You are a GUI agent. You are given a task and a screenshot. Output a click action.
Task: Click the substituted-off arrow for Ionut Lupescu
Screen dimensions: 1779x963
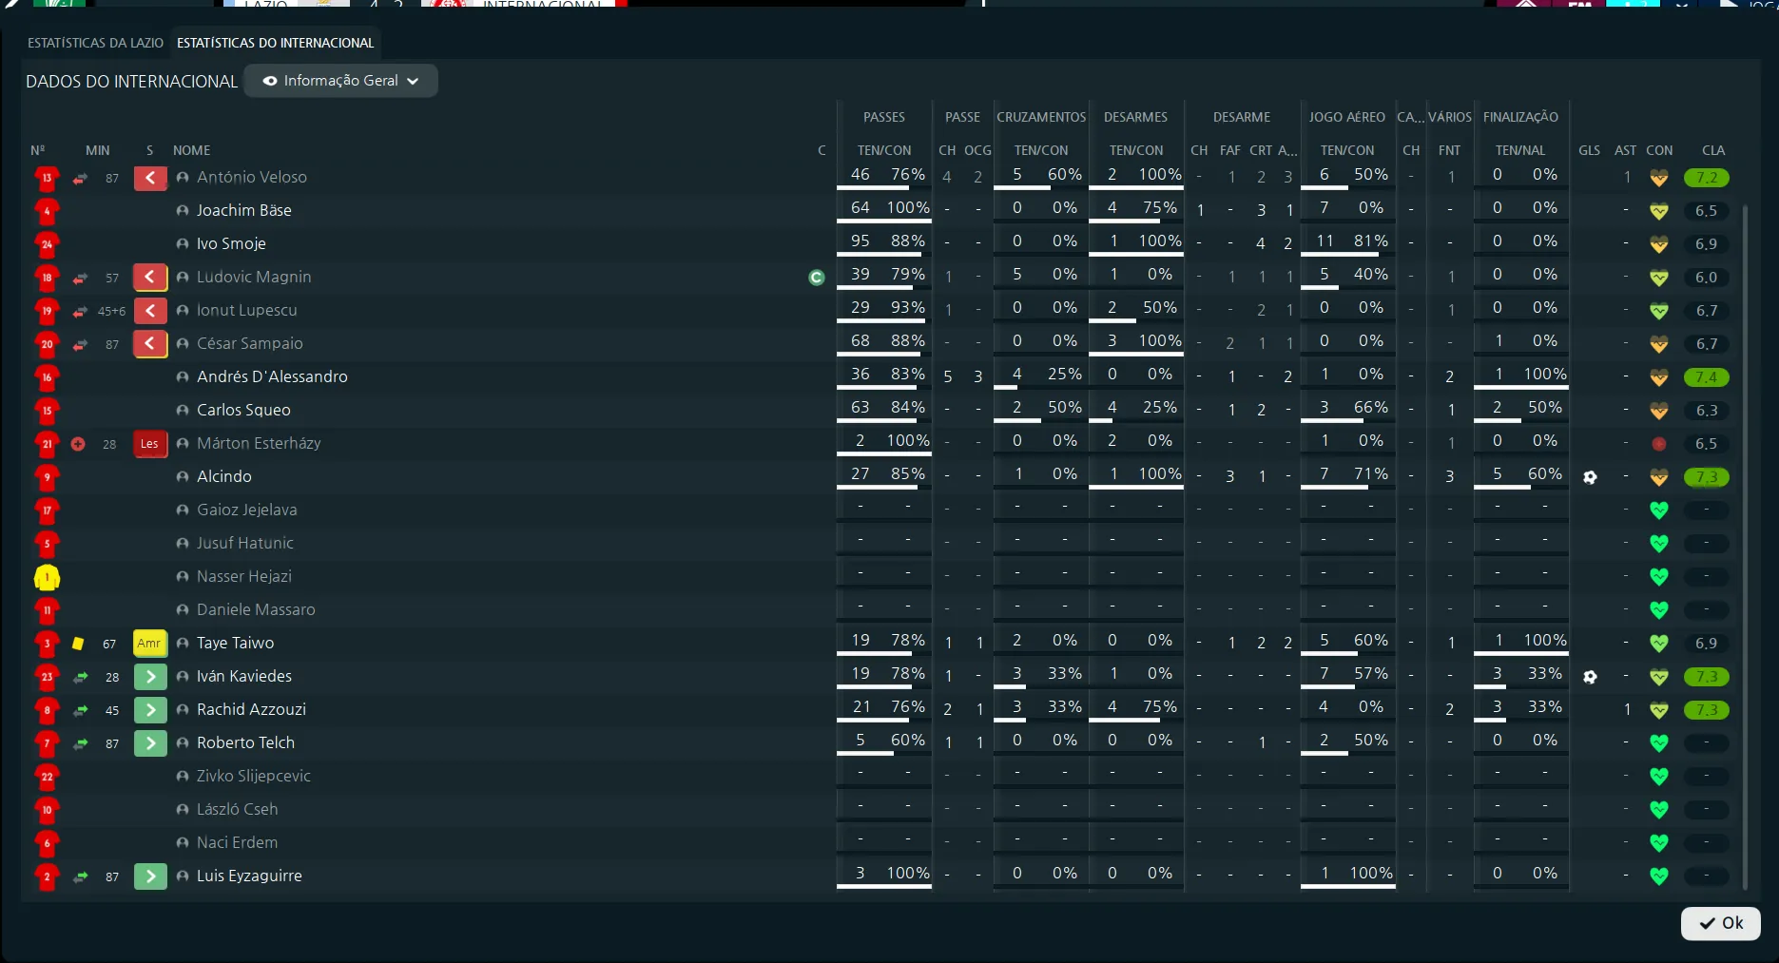click(x=150, y=311)
